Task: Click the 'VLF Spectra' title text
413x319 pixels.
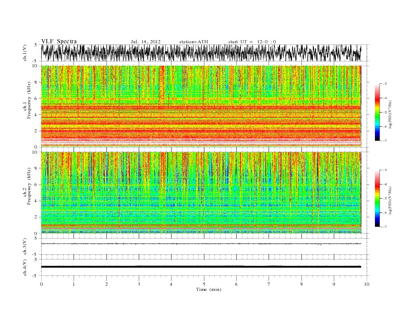Action: 59,41
